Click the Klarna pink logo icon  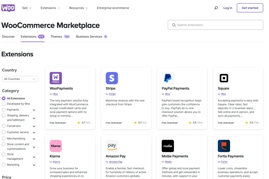point(56,146)
